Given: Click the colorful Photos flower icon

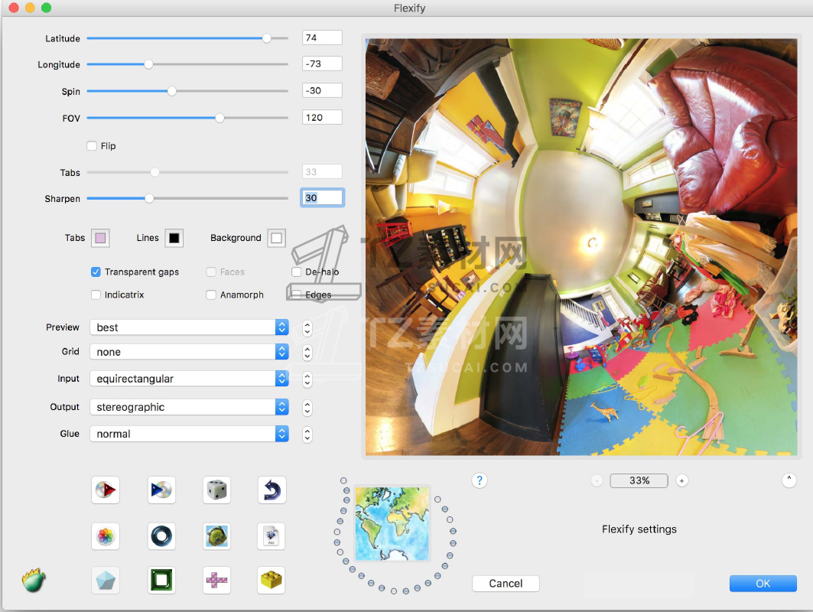Looking at the screenshot, I should (x=106, y=535).
